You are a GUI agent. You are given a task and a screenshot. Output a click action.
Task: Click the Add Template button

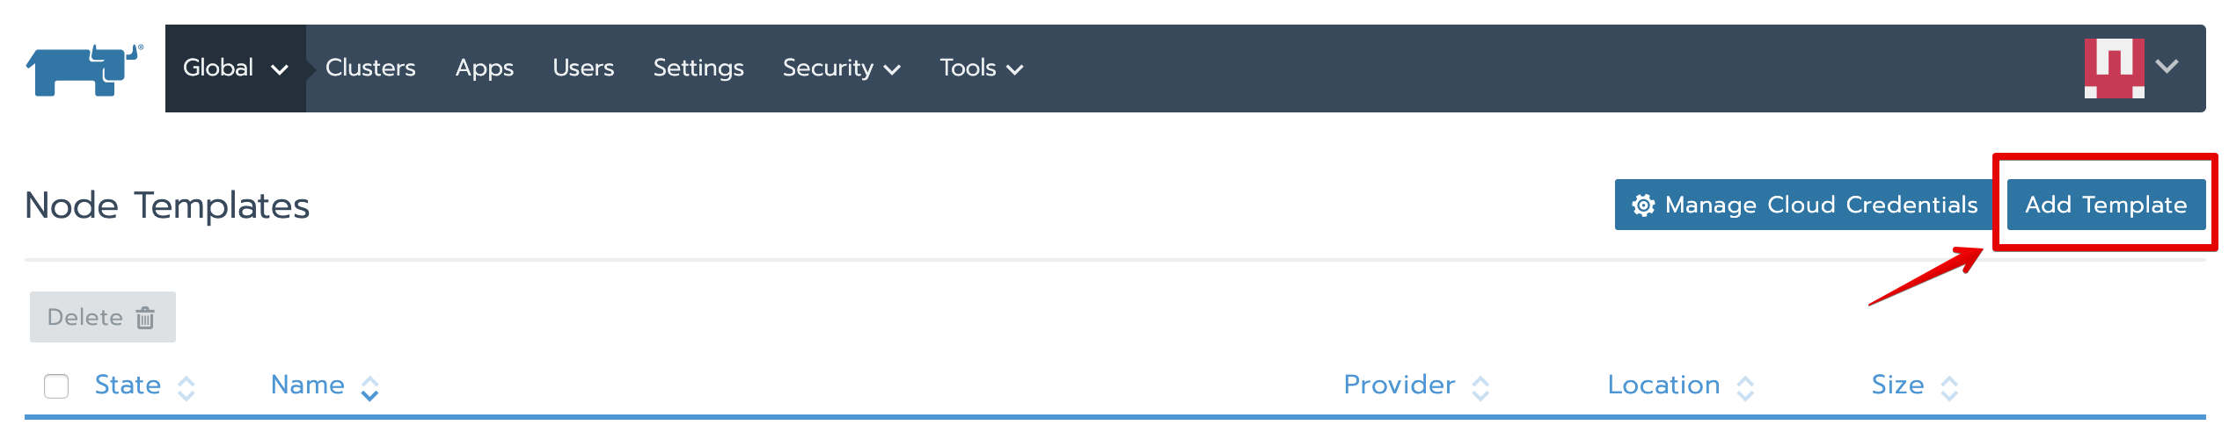[x=2106, y=205]
